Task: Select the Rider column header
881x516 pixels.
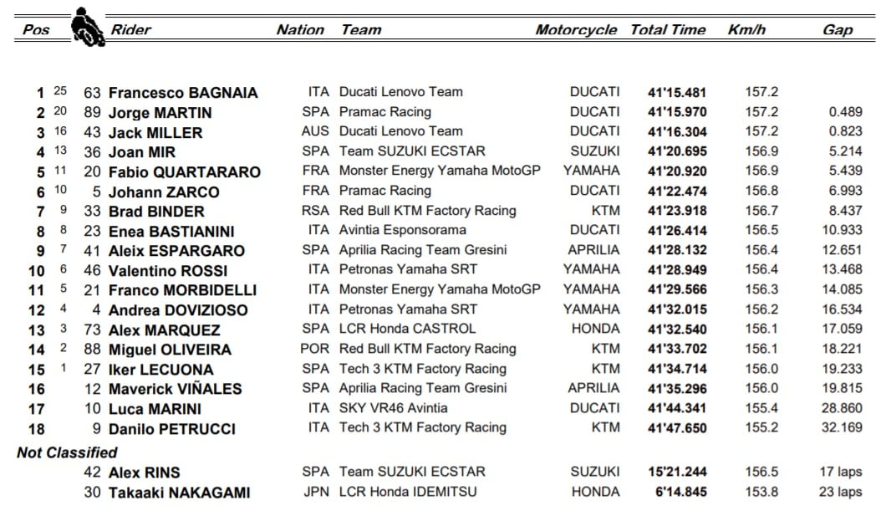Action: pos(130,30)
